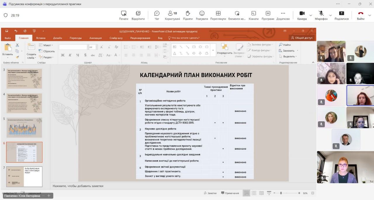The image size is (374, 200).
Task: Click the Програми apps icon
Action: pyautogui.click(x=268, y=15)
